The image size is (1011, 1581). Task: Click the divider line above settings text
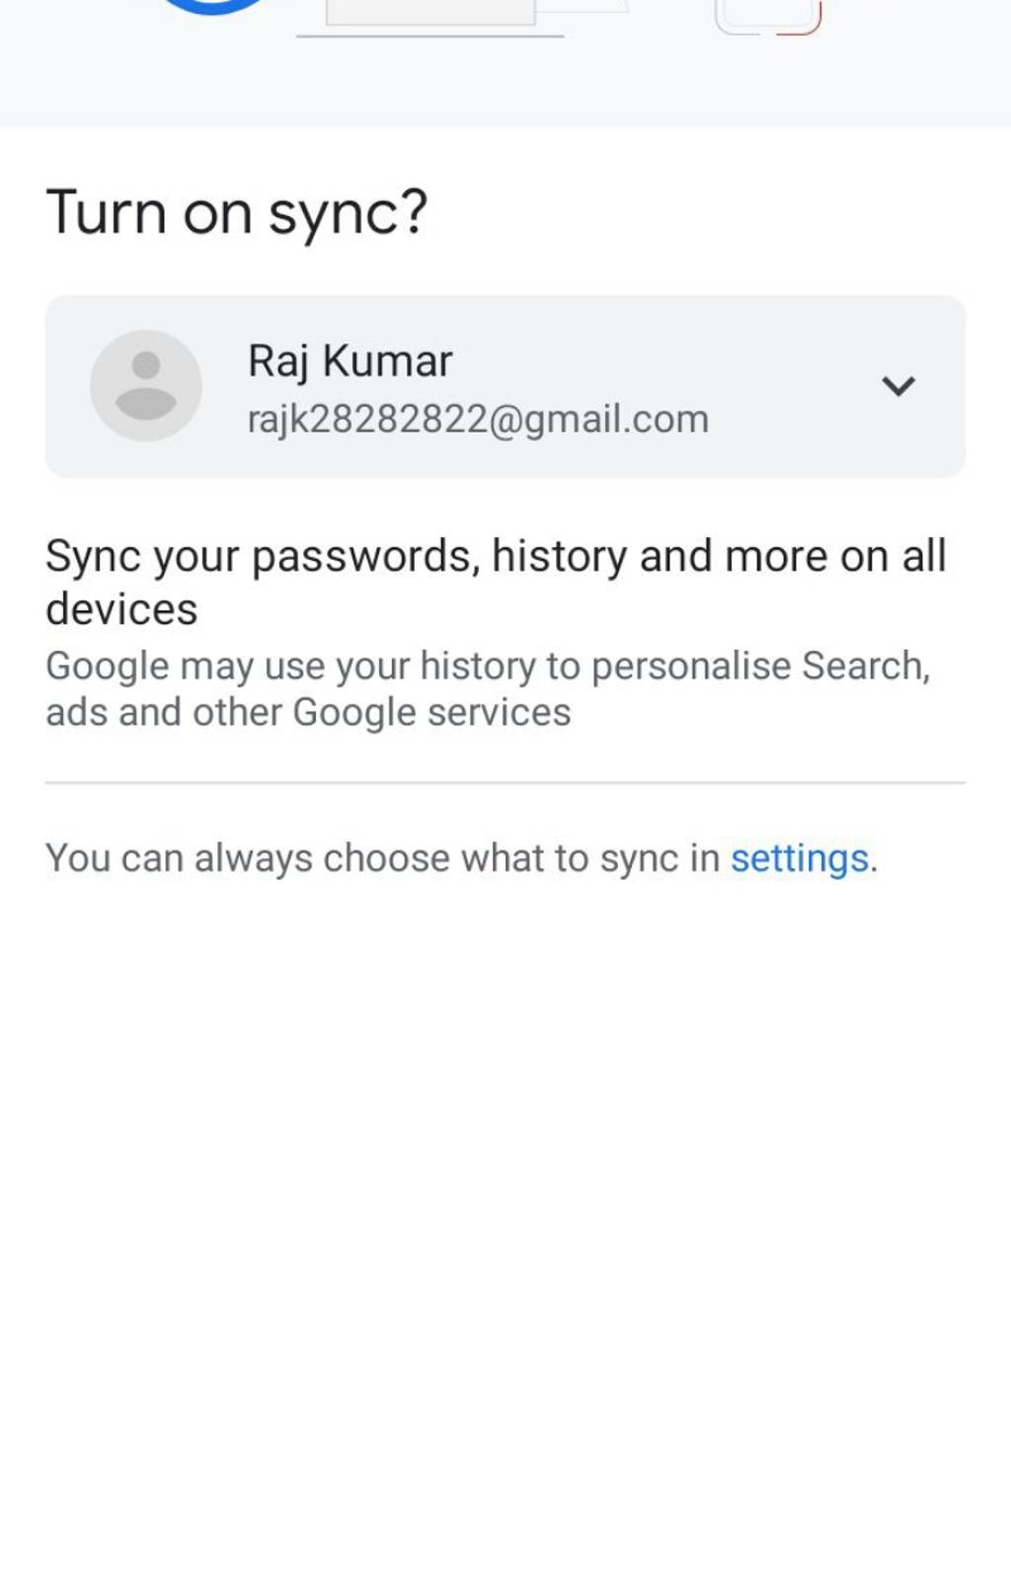click(x=505, y=783)
